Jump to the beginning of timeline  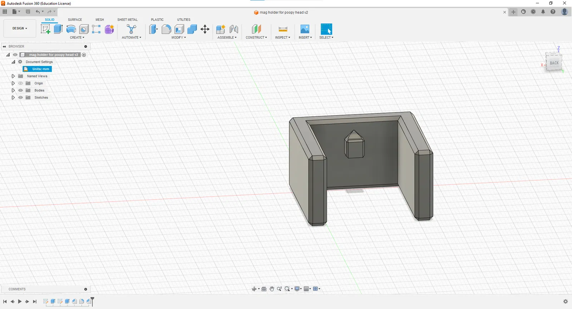(x=5, y=302)
